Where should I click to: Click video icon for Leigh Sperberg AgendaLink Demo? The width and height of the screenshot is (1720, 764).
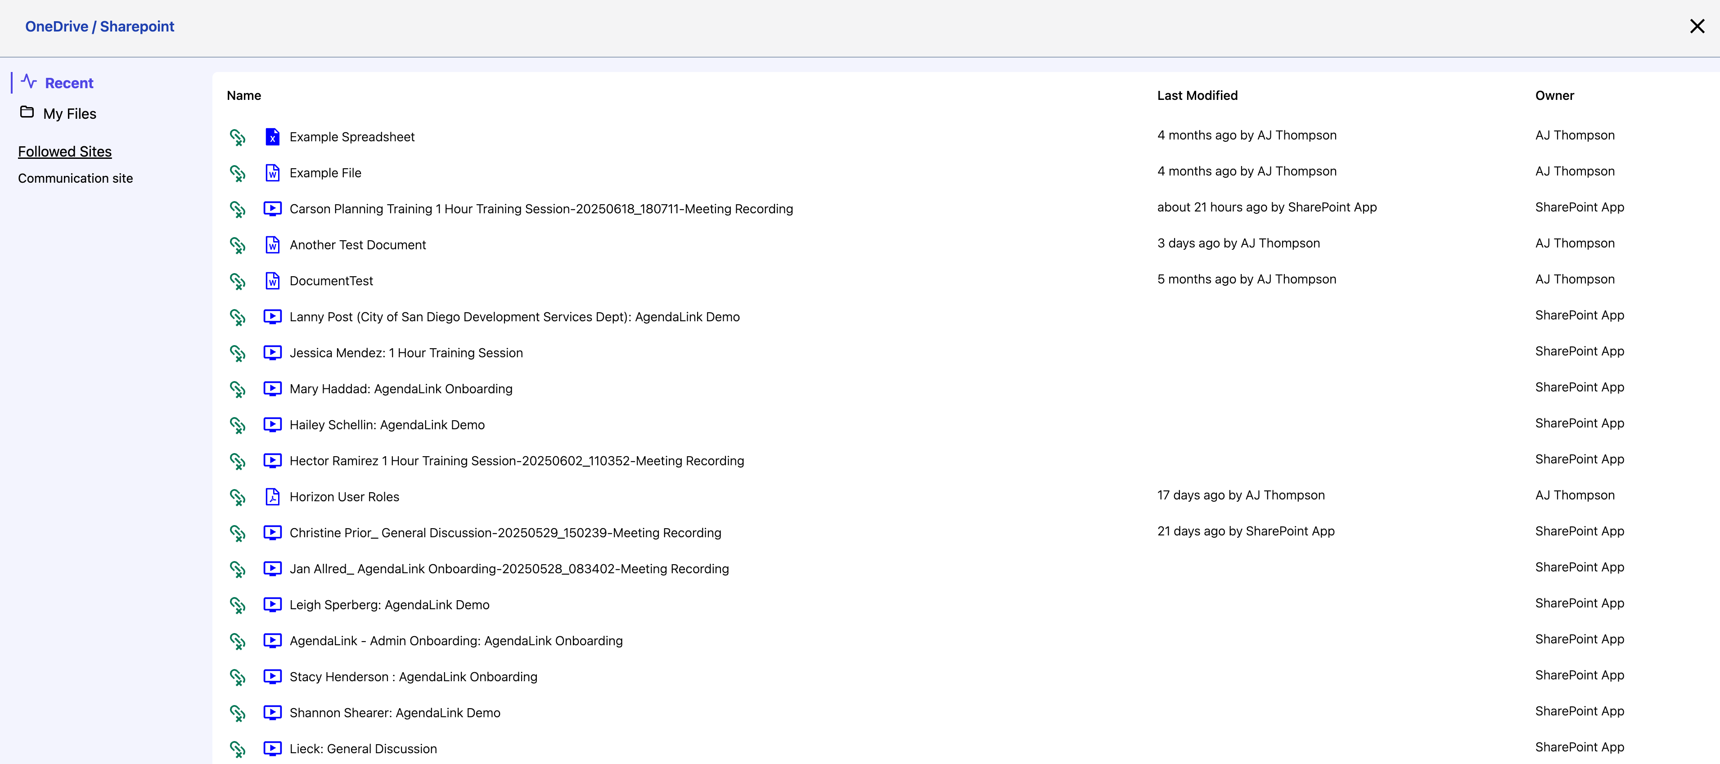(272, 605)
